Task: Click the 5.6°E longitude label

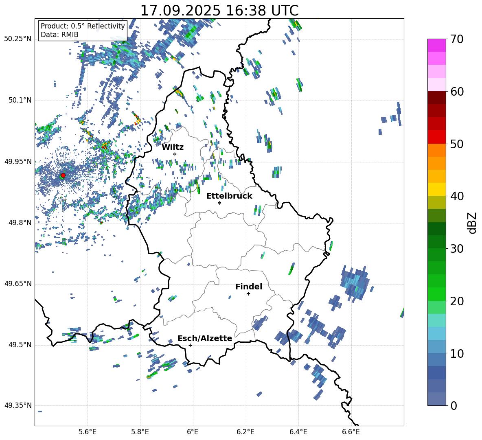Action: pyautogui.click(x=88, y=432)
